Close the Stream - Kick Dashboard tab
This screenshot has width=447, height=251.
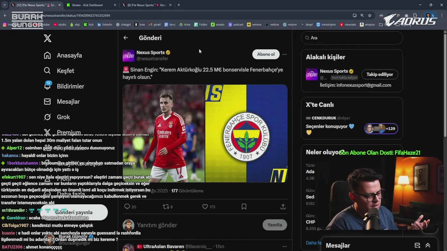115,5
